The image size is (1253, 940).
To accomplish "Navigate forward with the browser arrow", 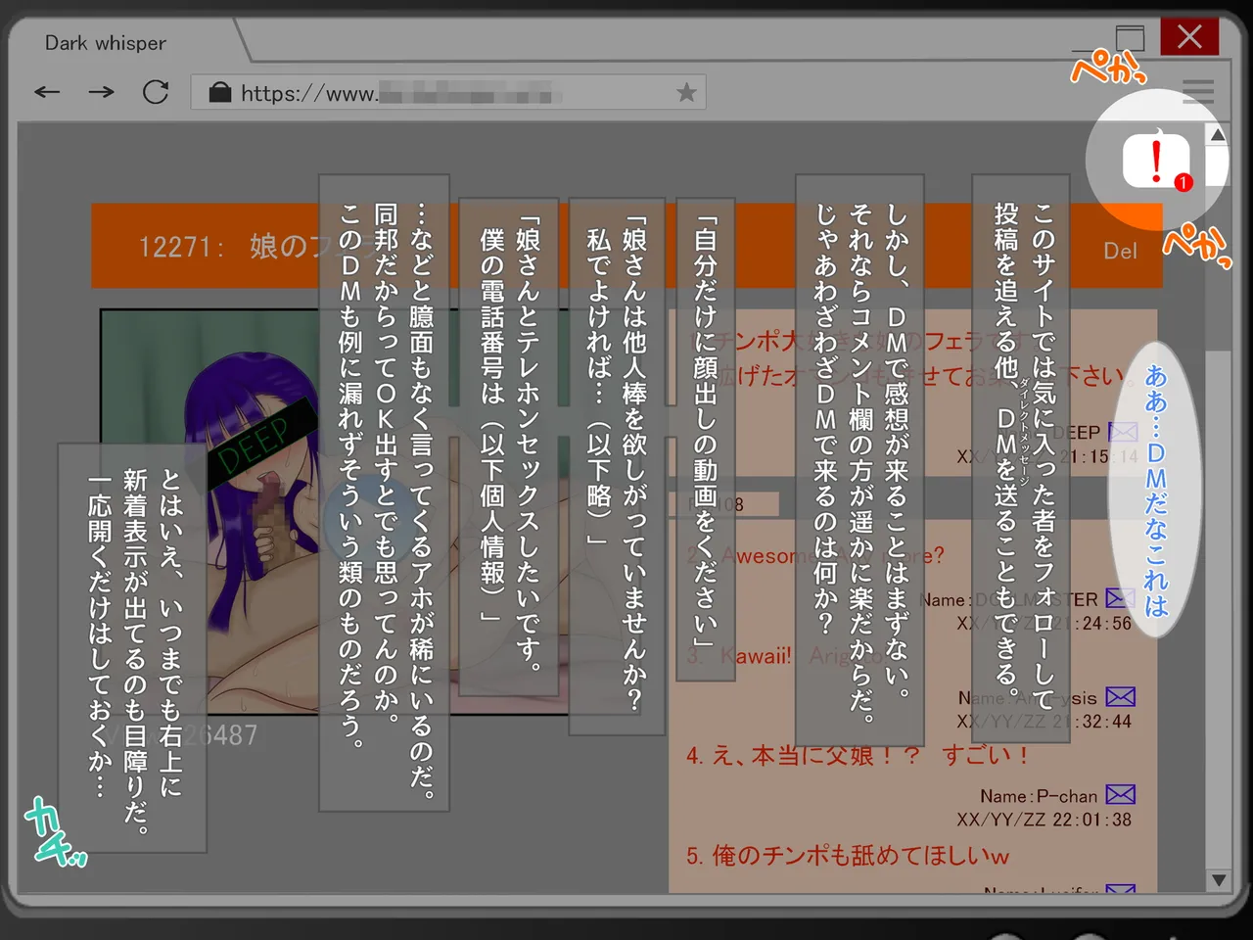I will click(101, 91).
